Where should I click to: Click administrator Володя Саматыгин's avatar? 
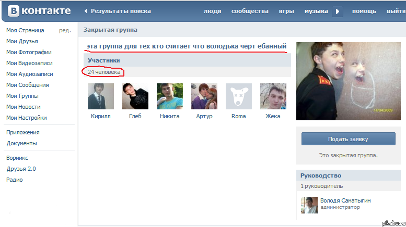click(x=309, y=205)
